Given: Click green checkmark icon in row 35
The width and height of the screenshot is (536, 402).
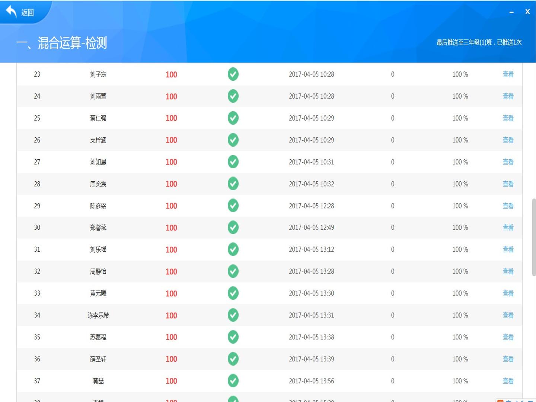Looking at the screenshot, I should (x=233, y=337).
